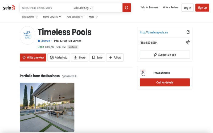Click the bookmark icon in Save
The height and width of the screenshot is (133, 213).
pyautogui.click(x=93, y=57)
